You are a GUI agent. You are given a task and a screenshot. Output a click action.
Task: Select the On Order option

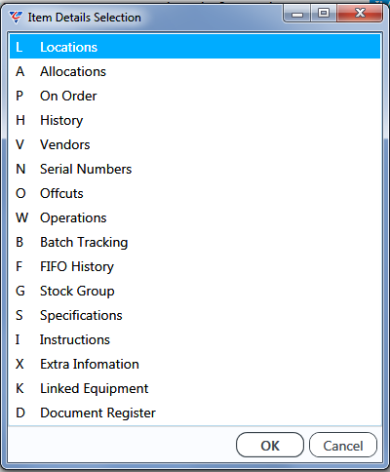pos(195,96)
